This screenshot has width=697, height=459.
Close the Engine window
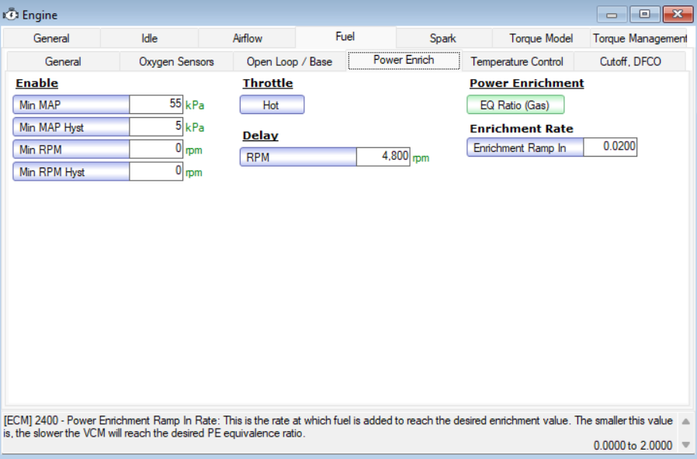[x=678, y=14]
